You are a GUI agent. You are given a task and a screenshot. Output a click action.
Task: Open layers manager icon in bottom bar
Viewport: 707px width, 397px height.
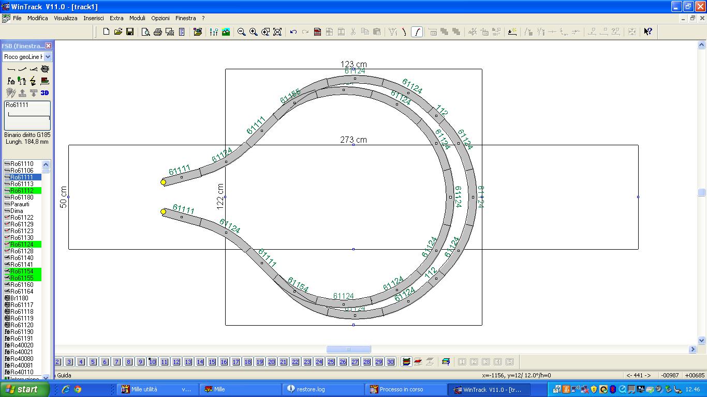coord(406,362)
